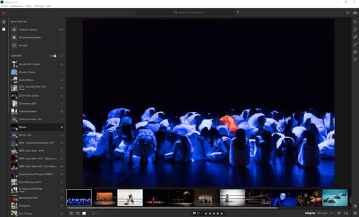This screenshot has width=359, height=217.
Task: Switch to single photo detail view
Action: [84, 213]
